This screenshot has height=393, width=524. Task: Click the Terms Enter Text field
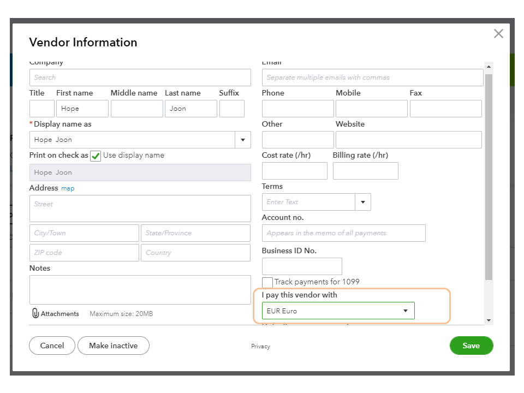(308, 202)
